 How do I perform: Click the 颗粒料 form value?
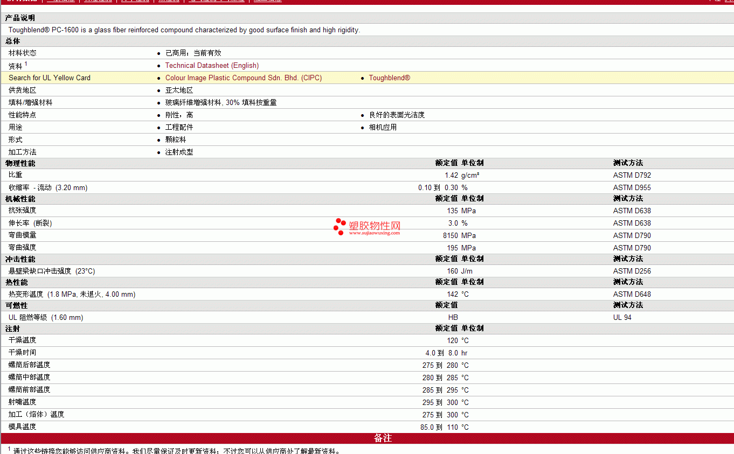coord(176,139)
